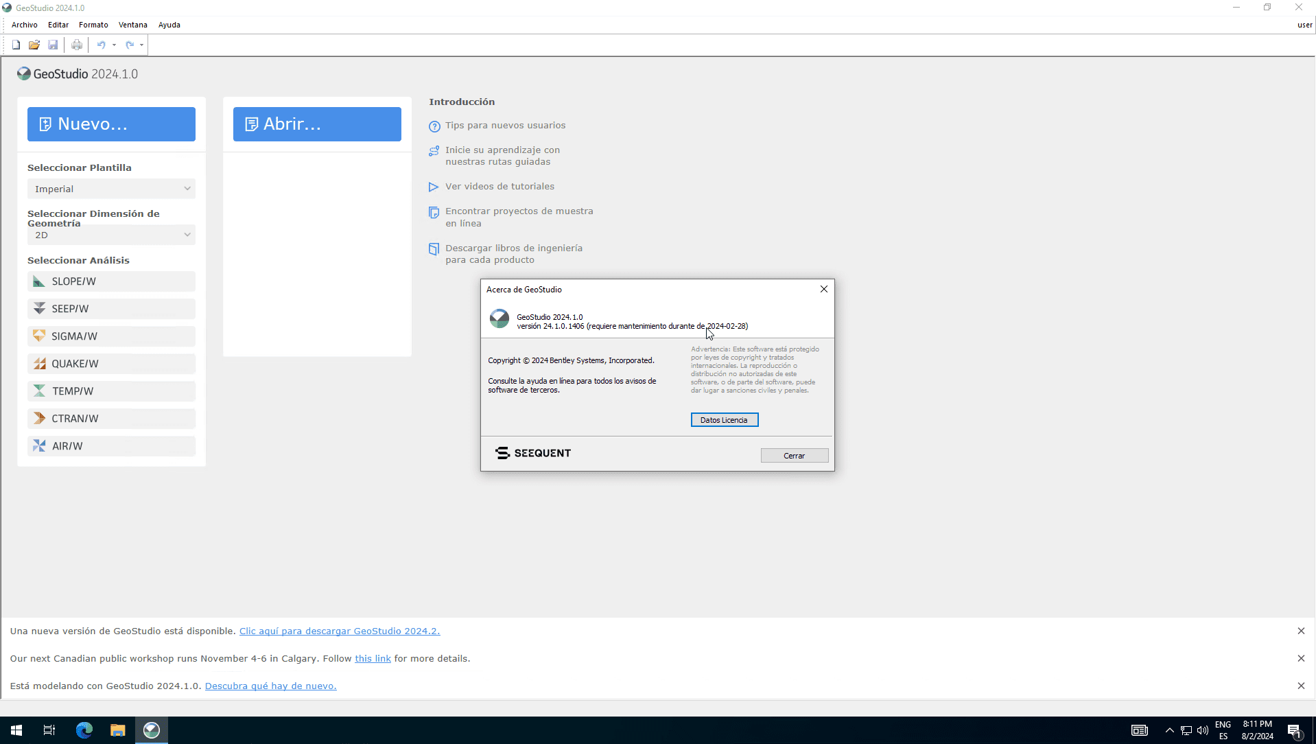
Task: Click link to download GeoStudio 2024.2
Action: click(x=339, y=631)
